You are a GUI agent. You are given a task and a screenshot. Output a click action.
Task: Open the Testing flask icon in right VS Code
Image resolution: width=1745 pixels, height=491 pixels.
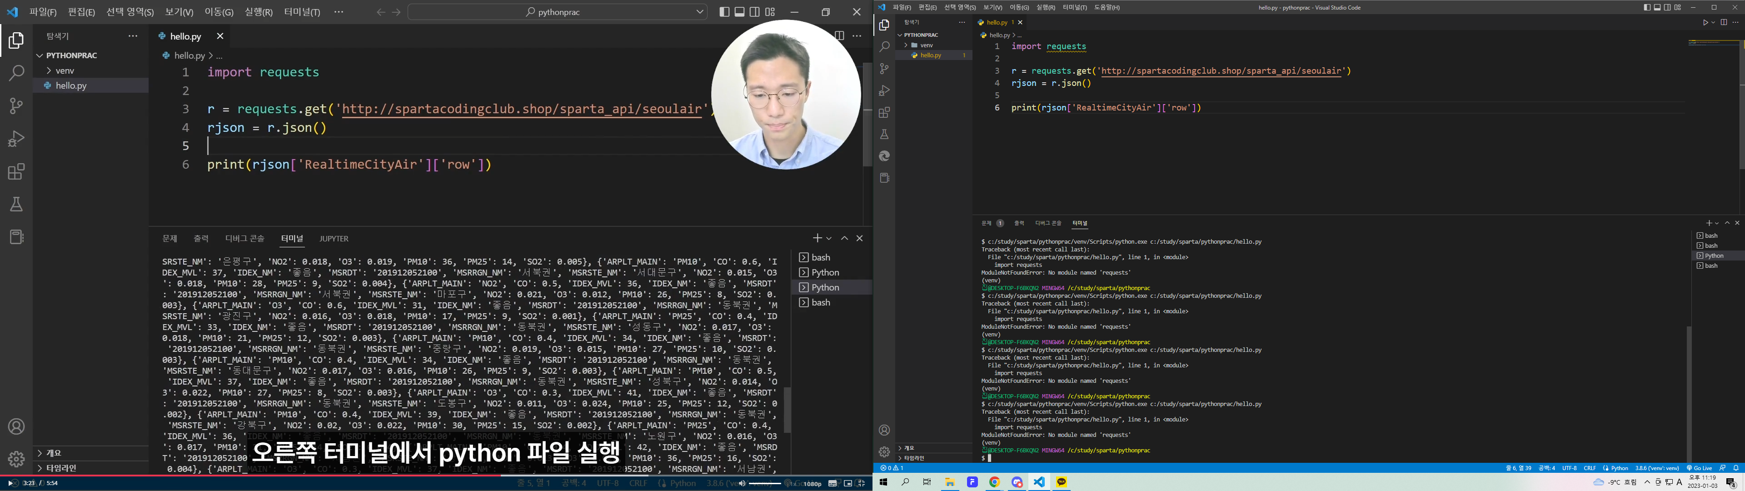pos(884,134)
